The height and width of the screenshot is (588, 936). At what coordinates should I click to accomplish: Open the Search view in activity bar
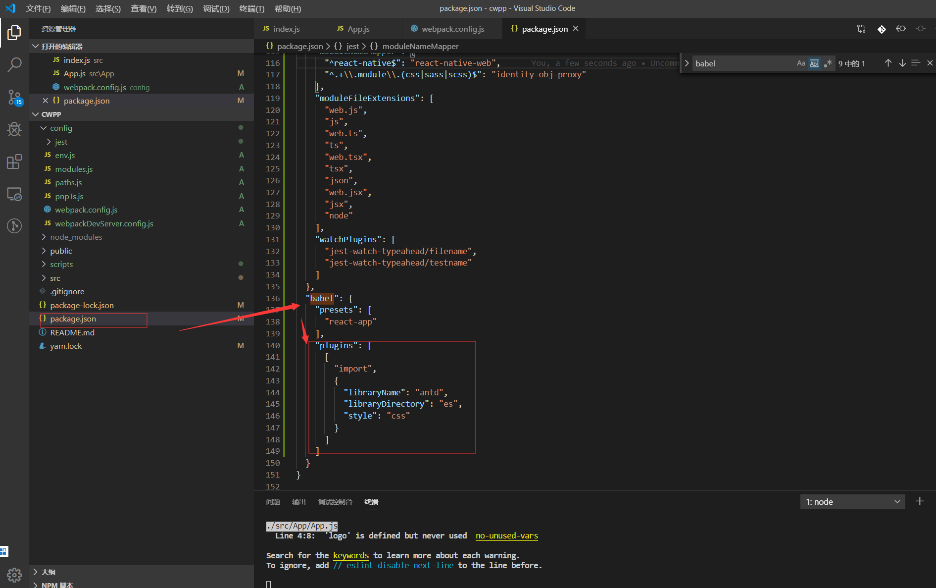(14, 64)
